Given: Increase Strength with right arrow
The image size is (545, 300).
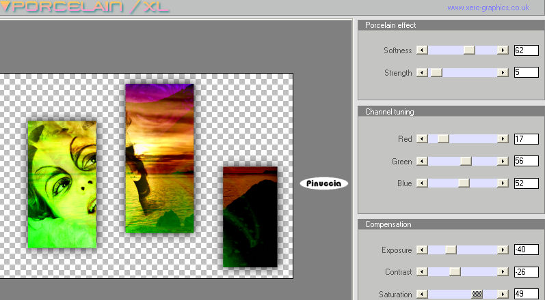Looking at the screenshot, I should click(503, 72).
